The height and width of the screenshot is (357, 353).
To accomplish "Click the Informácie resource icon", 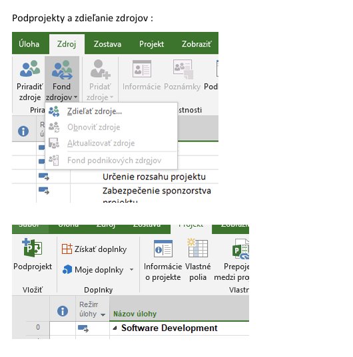I will tap(142, 68).
